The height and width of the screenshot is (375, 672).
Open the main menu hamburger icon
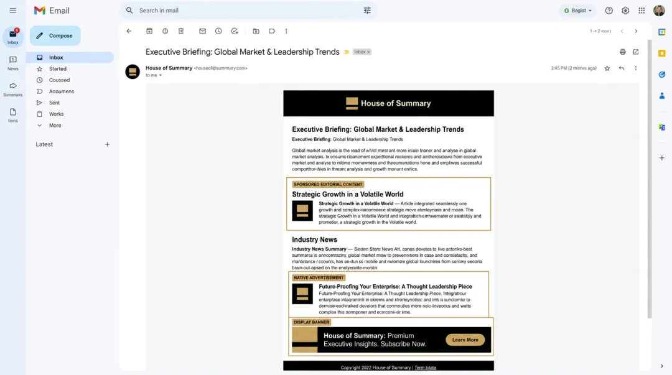13,11
